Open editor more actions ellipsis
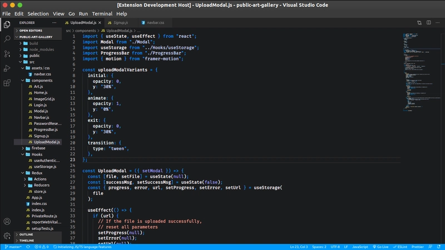Screen dimensions: 445x250 pos(438,23)
